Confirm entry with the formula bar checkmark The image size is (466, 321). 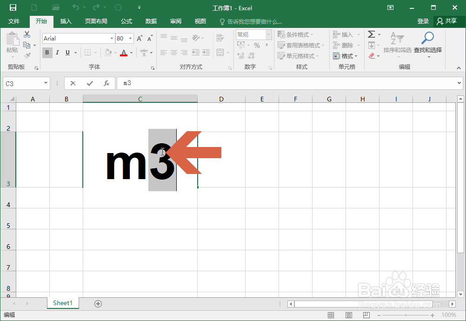90,83
